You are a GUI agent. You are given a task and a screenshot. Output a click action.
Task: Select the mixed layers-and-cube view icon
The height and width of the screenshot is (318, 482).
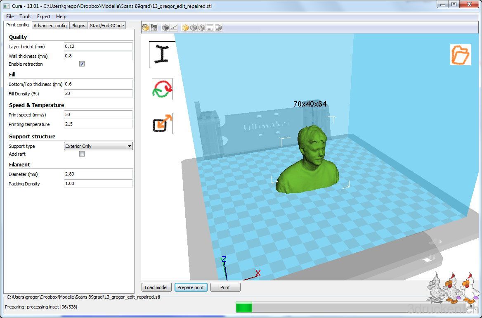[218, 28]
